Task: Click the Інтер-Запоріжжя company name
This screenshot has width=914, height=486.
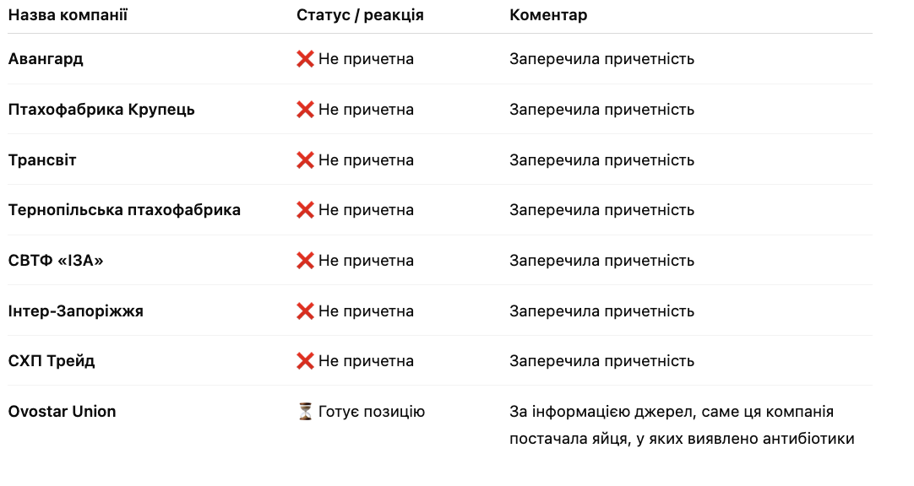Action: tap(76, 311)
